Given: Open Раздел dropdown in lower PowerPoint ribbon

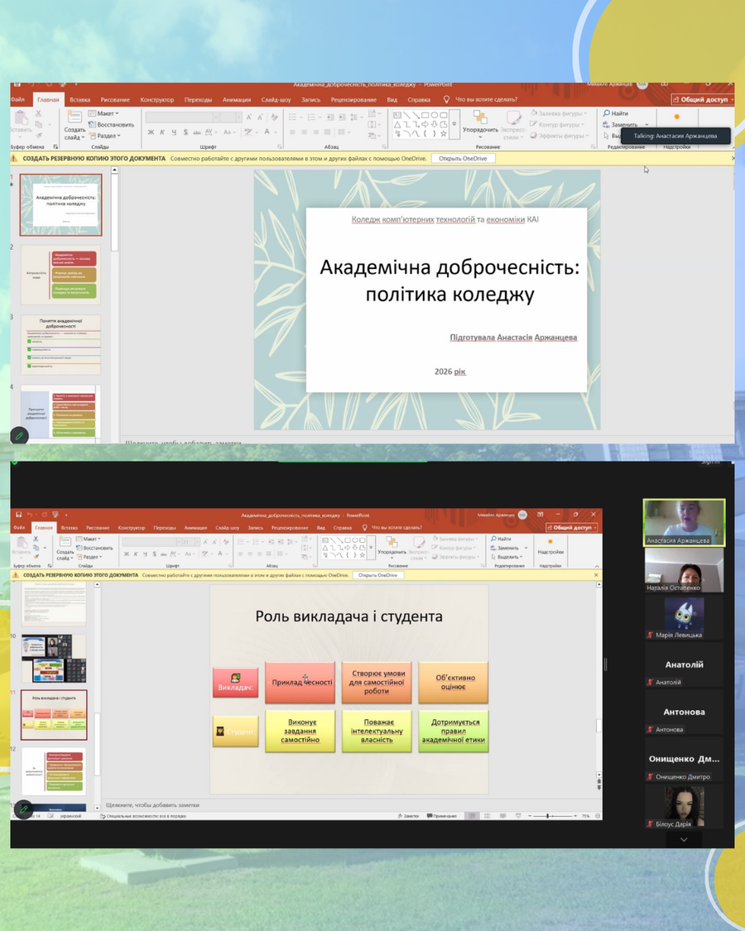Looking at the screenshot, I should [x=93, y=557].
